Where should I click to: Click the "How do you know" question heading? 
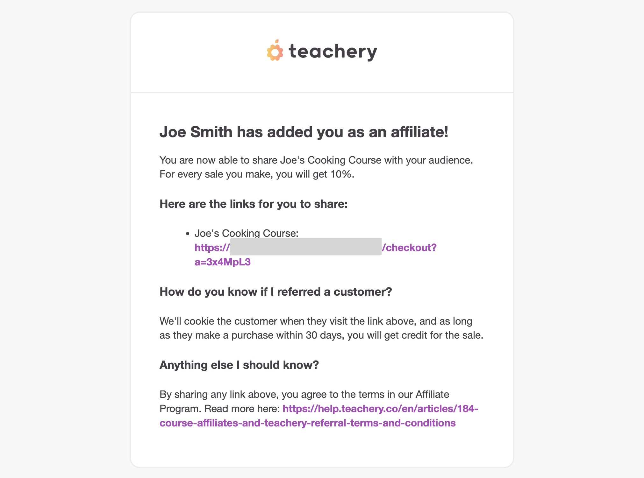coord(275,292)
